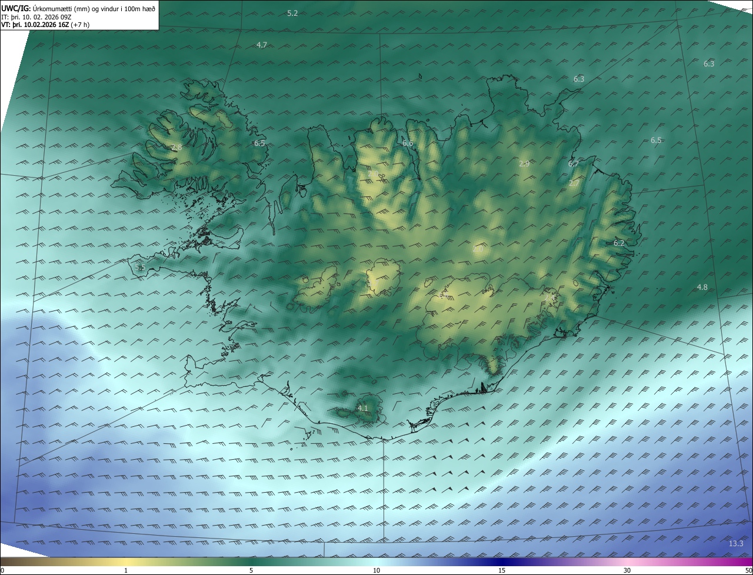Click the VT: þri. 10.02.2026 16Z (+7 h) line
The image size is (753, 575).
pyautogui.click(x=45, y=25)
